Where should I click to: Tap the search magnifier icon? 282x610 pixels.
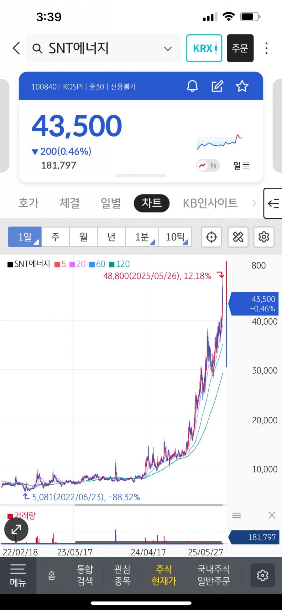pyautogui.click(x=37, y=49)
